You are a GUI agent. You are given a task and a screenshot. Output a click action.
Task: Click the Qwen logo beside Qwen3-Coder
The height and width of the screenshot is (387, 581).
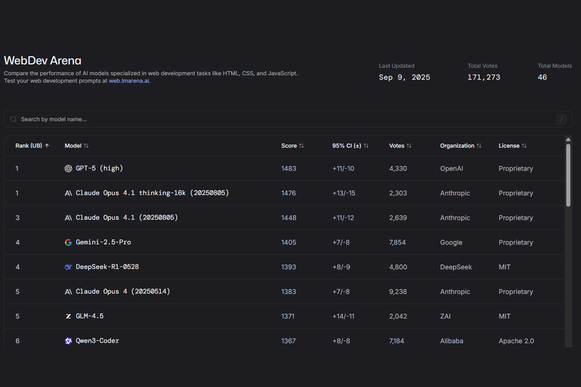[68, 341]
